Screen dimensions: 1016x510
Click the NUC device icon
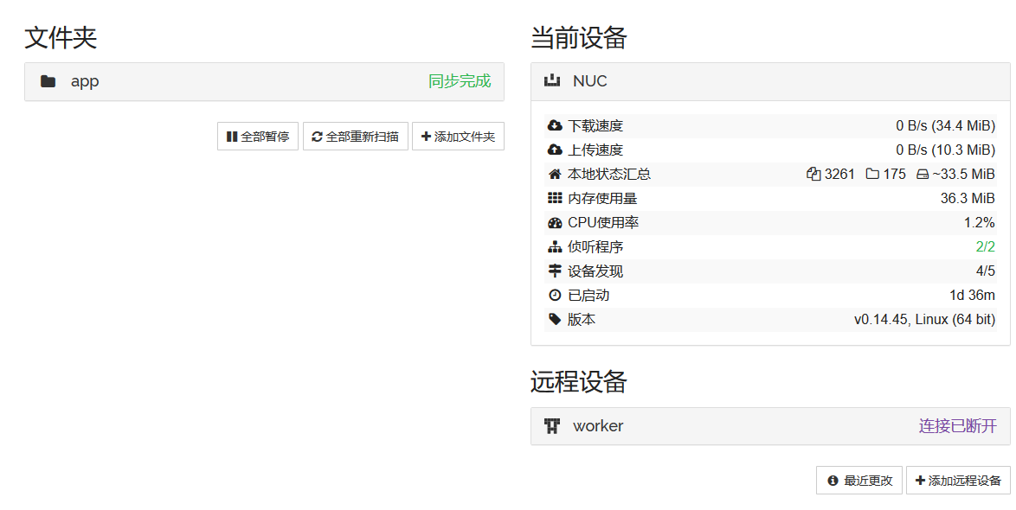pos(552,81)
